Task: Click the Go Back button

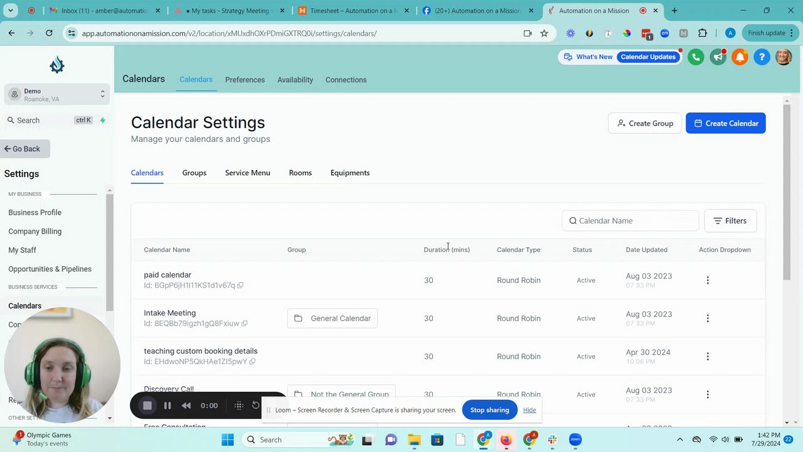Action: point(25,149)
